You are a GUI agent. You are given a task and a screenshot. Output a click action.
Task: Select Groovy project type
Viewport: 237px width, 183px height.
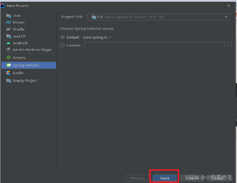(x=29, y=57)
